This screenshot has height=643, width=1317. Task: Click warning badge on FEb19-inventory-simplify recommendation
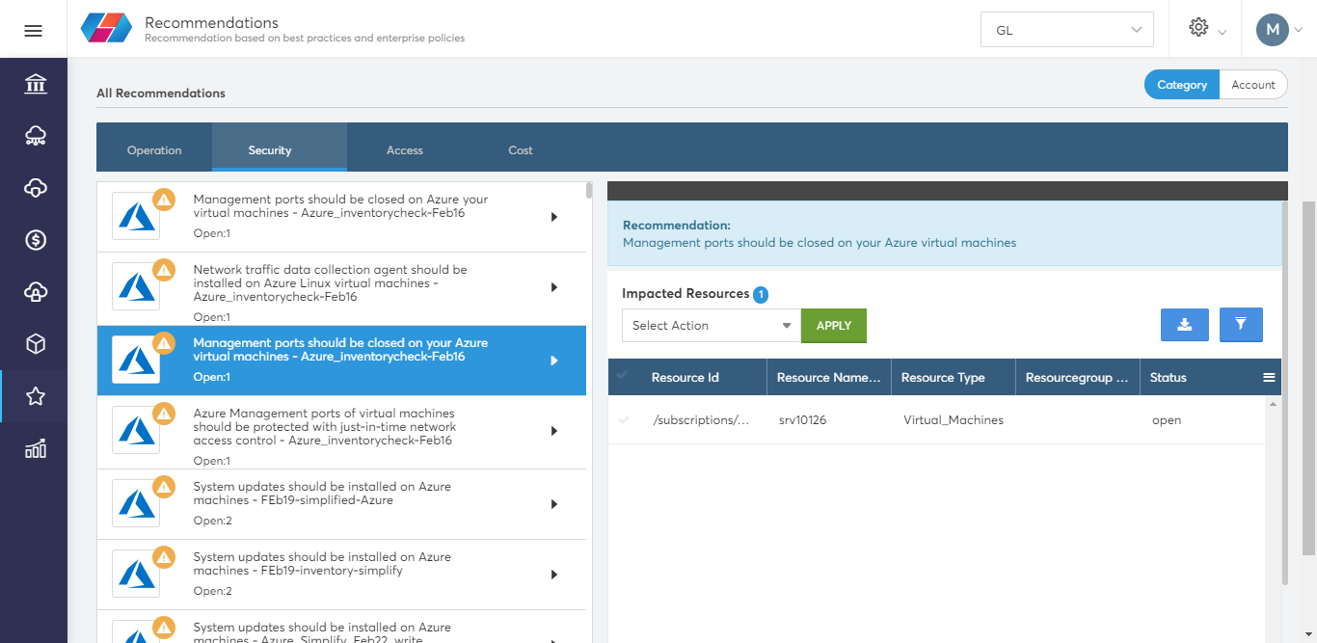164,556
